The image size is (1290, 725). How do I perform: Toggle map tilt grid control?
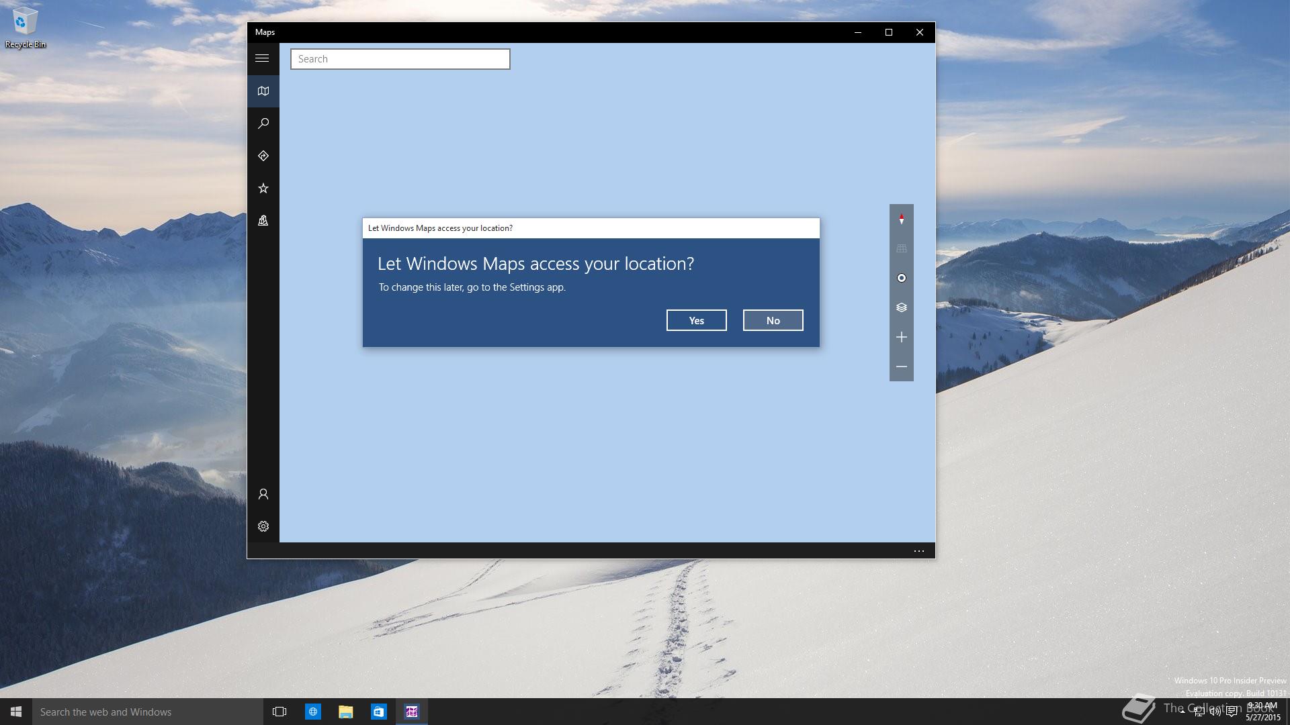coord(902,248)
